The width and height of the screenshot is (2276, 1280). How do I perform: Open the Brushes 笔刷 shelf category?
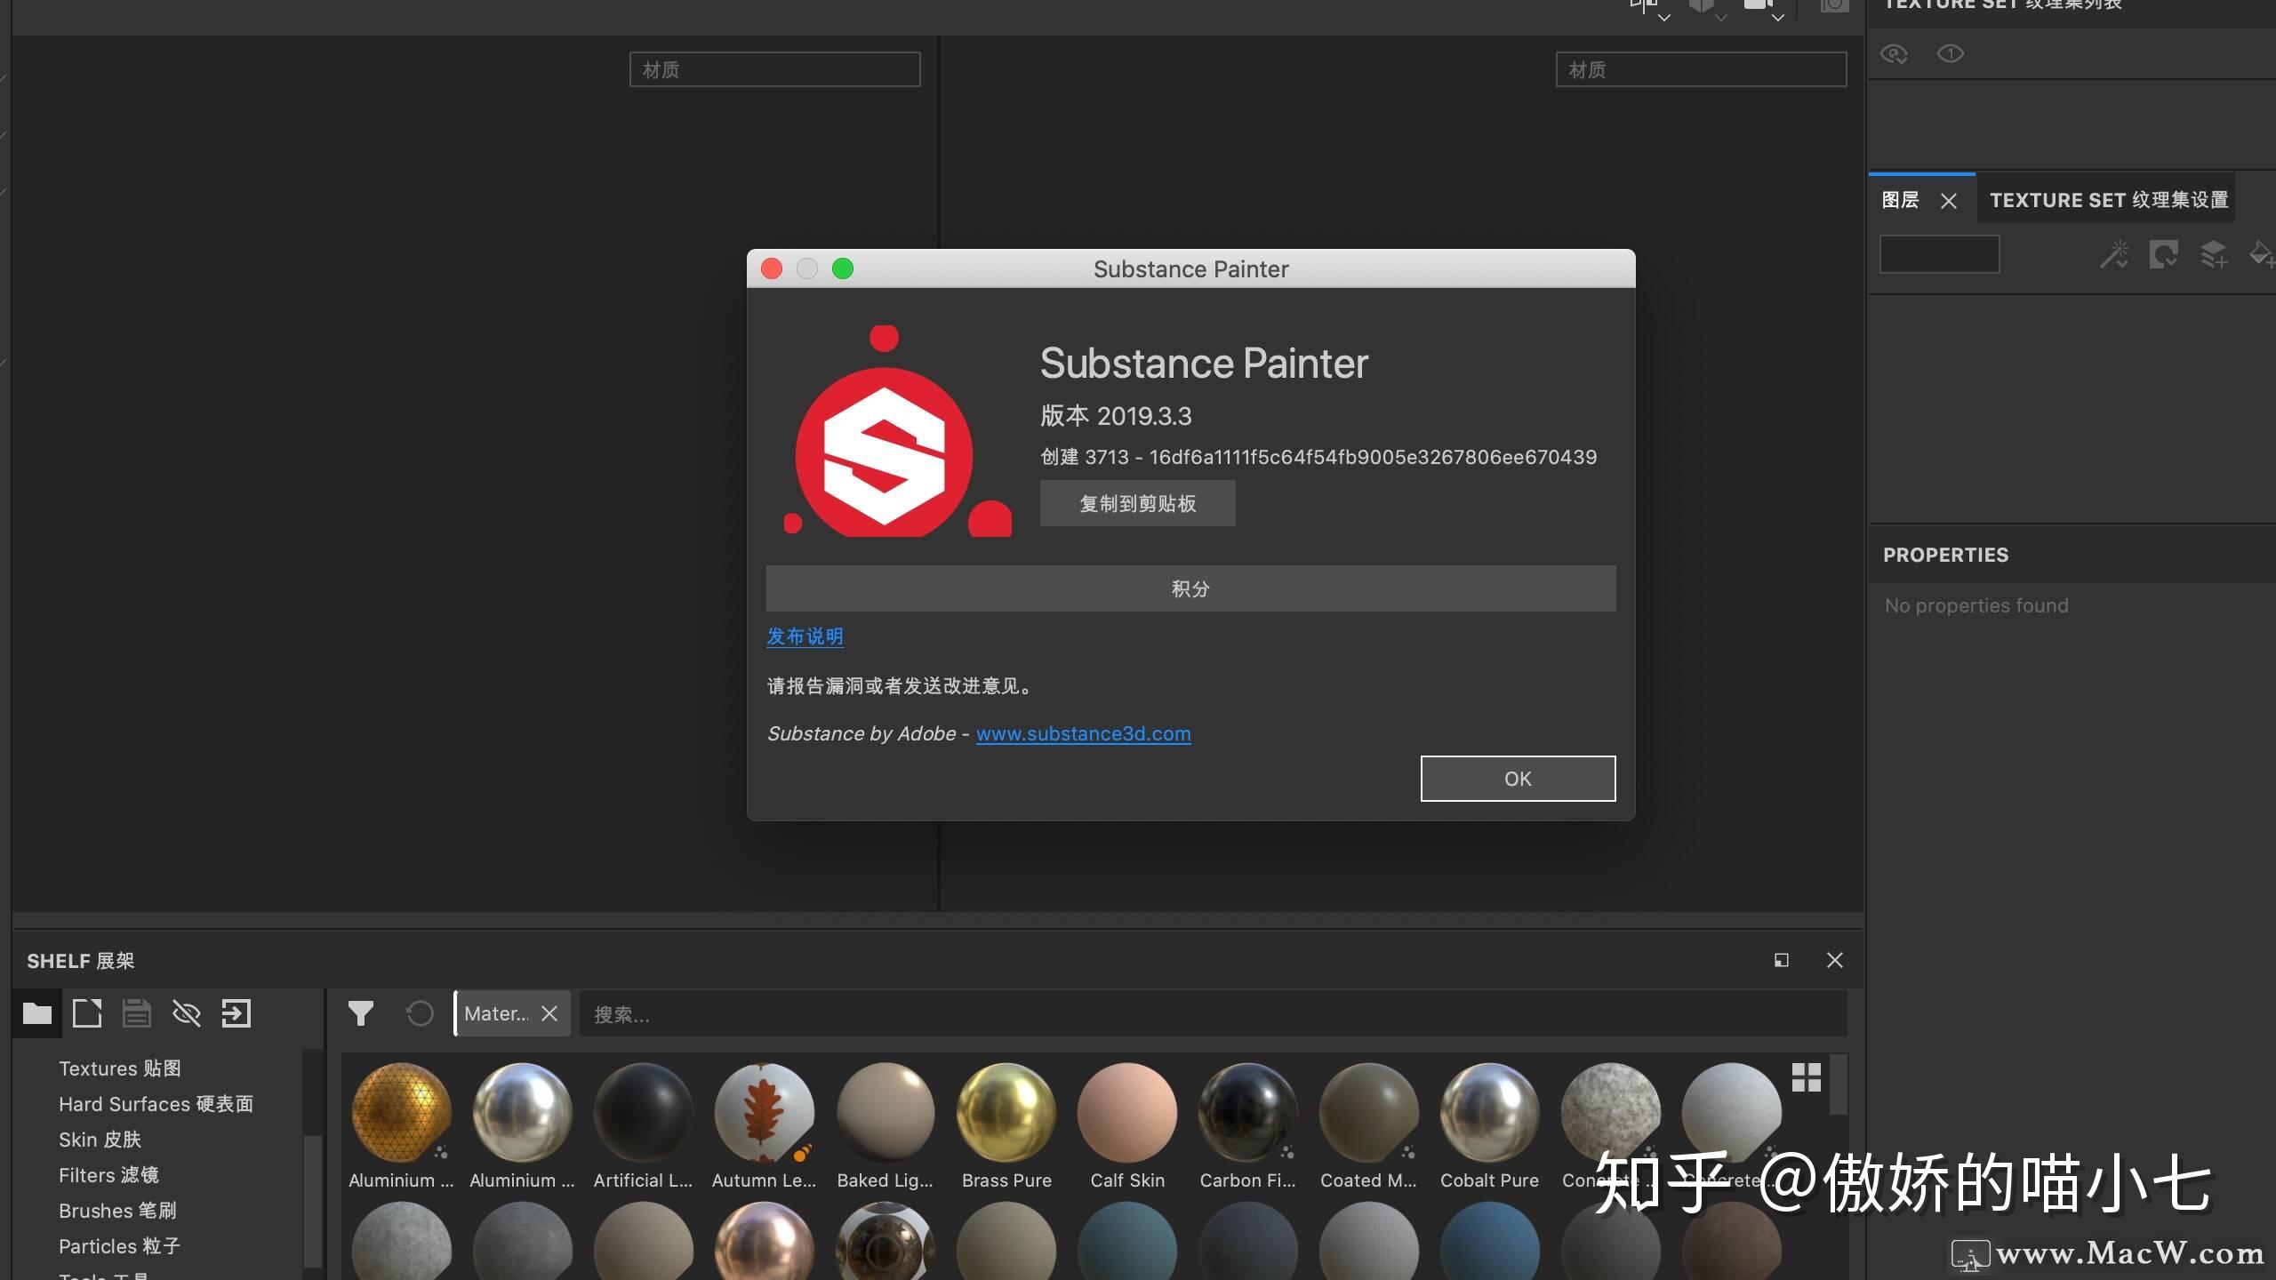click(x=117, y=1211)
